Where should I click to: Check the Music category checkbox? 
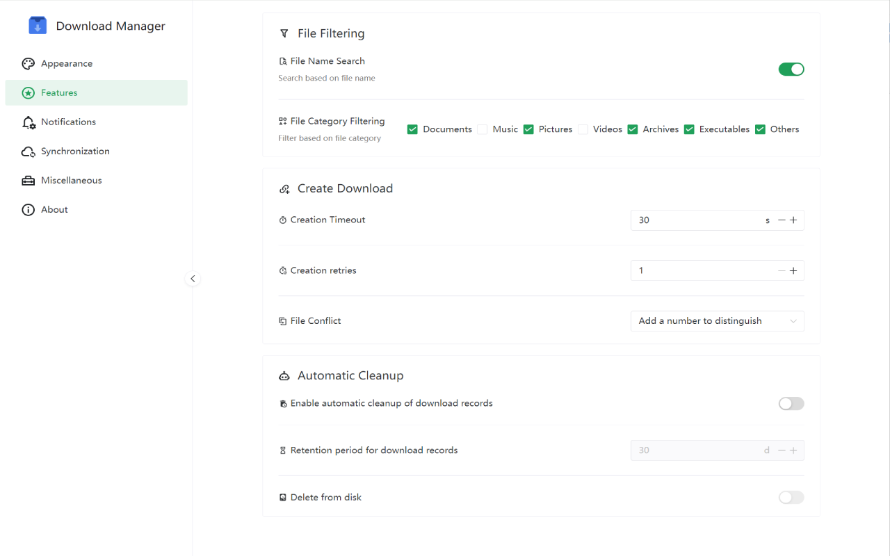tap(482, 129)
